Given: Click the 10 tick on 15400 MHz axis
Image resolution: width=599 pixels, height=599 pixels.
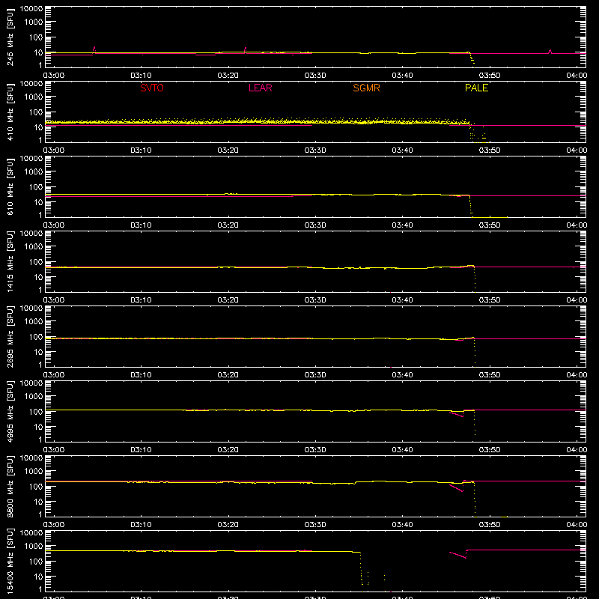Looking at the screenshot, I should click(x=38, y=577).
